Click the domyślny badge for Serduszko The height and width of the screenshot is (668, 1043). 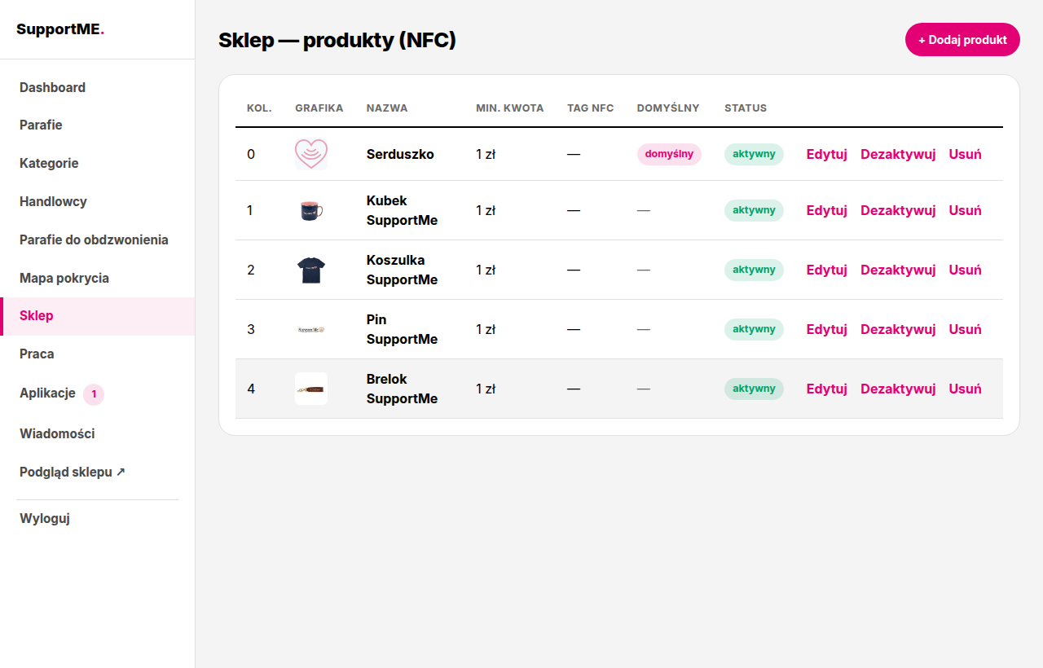point(669,154)
